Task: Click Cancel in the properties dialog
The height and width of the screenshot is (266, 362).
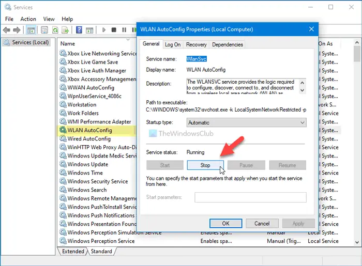Action: tap(262, 223)
